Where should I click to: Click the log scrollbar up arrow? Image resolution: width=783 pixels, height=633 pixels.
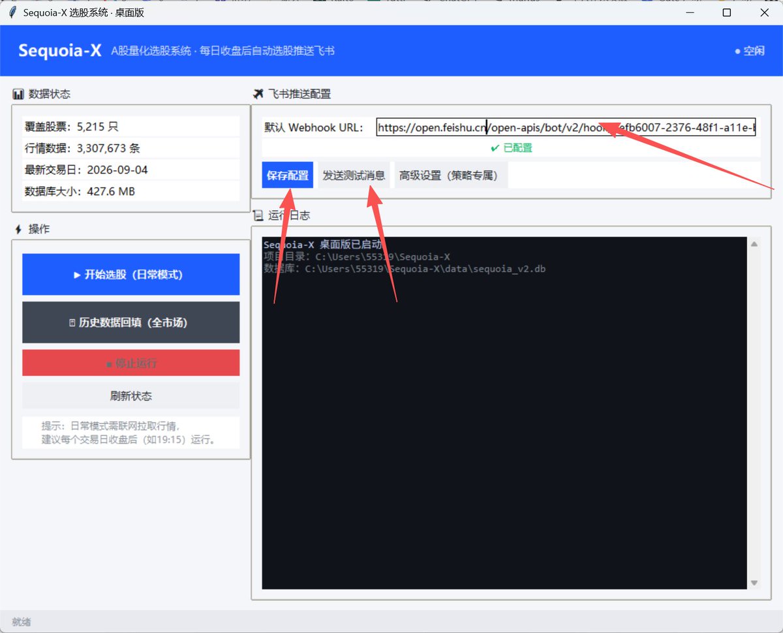[754, 244]
